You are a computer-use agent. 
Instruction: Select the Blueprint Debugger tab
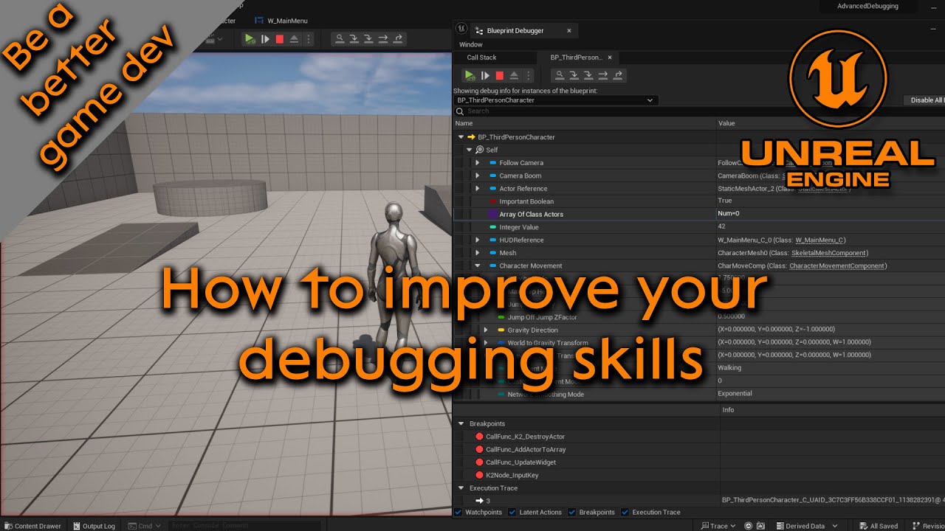click(x=515, y=31)
